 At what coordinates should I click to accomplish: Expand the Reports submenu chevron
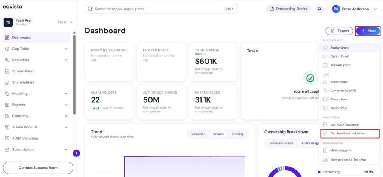(66, 105)
